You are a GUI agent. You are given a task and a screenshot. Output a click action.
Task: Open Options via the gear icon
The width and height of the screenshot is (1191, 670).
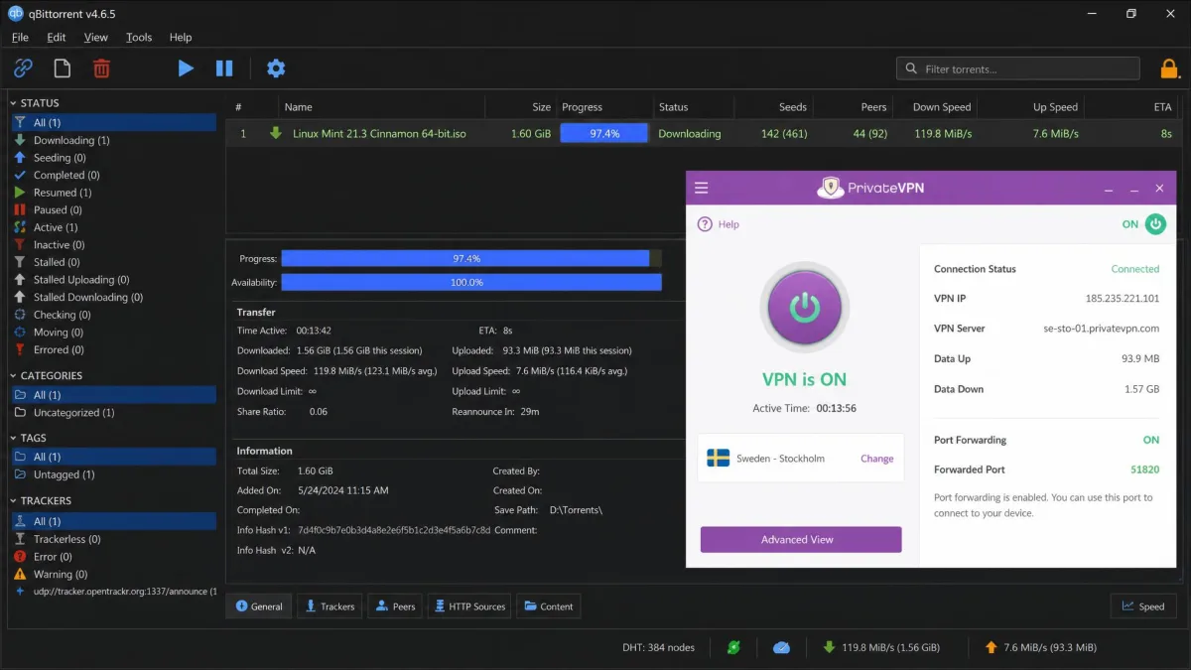pyautogui.click(x=276, y=68)
